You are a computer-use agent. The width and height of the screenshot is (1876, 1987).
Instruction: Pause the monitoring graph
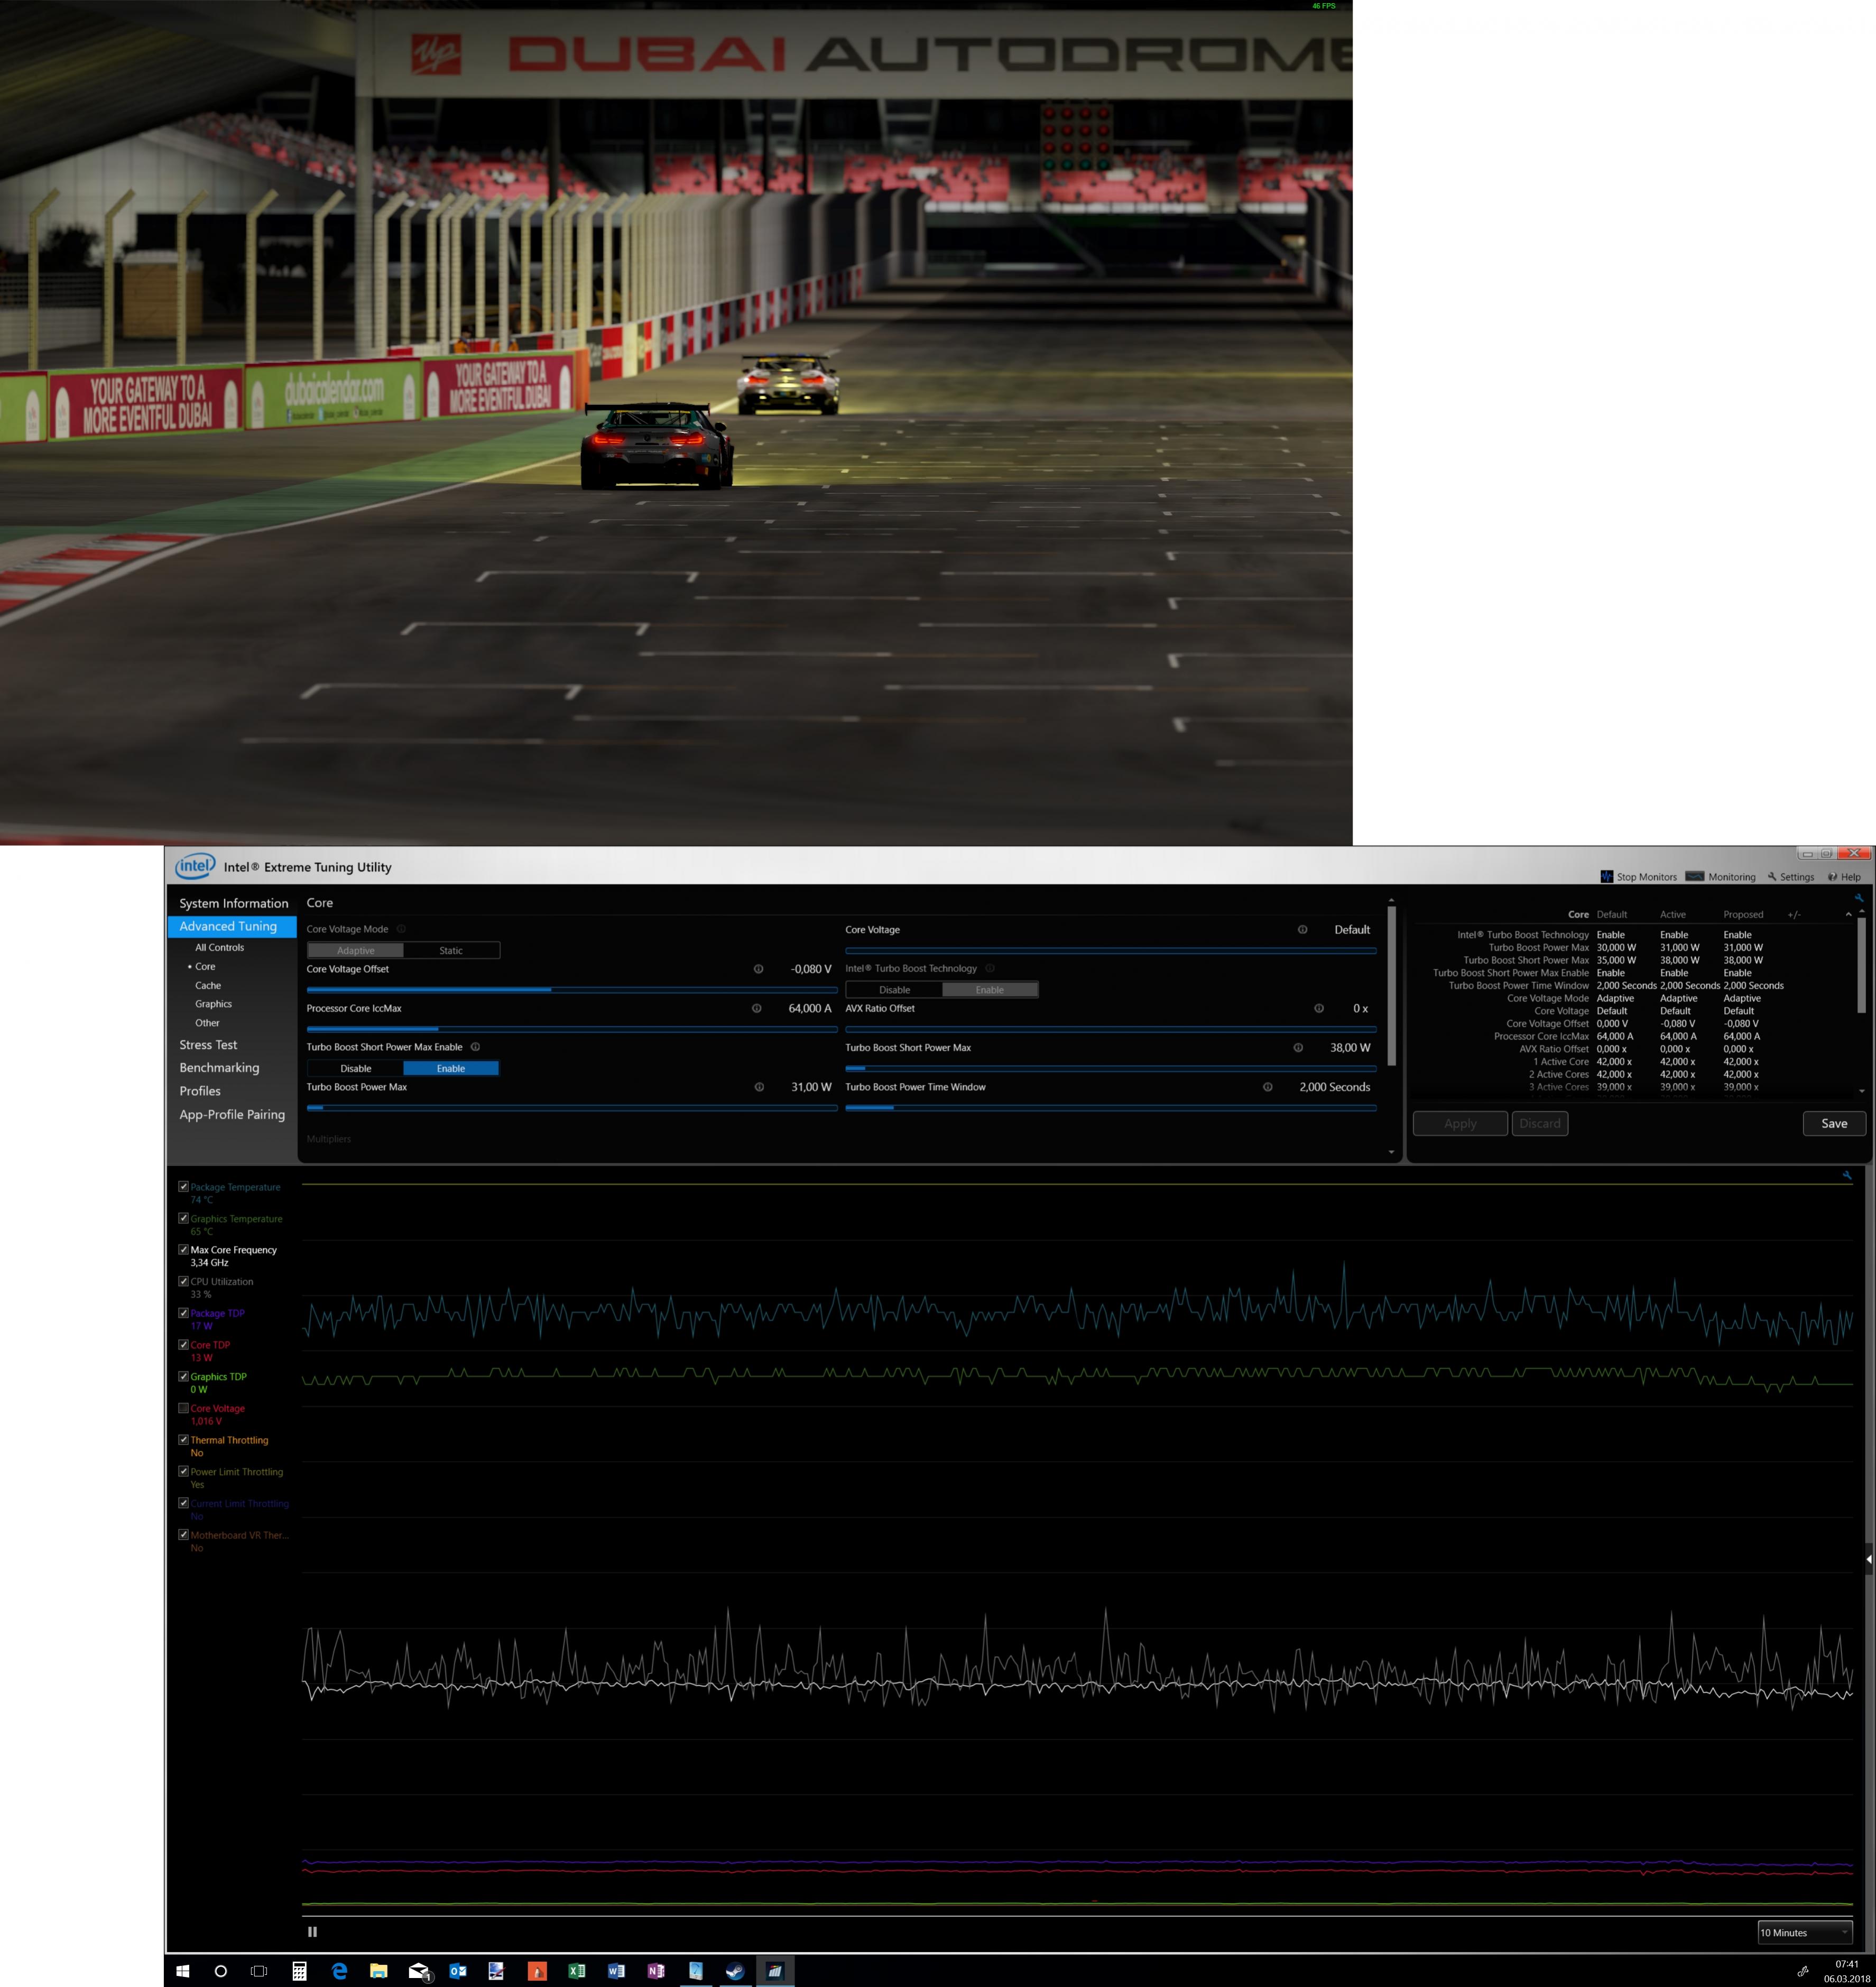[x=312, y=1932]
